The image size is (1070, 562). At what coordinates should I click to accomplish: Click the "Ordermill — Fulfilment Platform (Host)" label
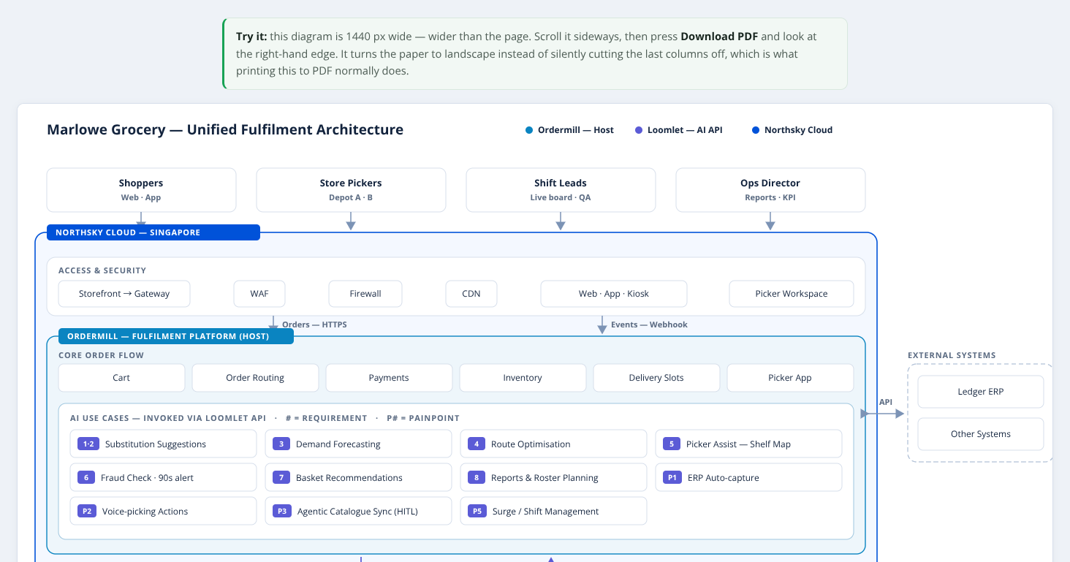[175, 336]
